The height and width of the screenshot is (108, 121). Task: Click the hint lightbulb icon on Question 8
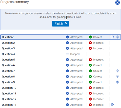pyautogui.click(x=117, y=76)
